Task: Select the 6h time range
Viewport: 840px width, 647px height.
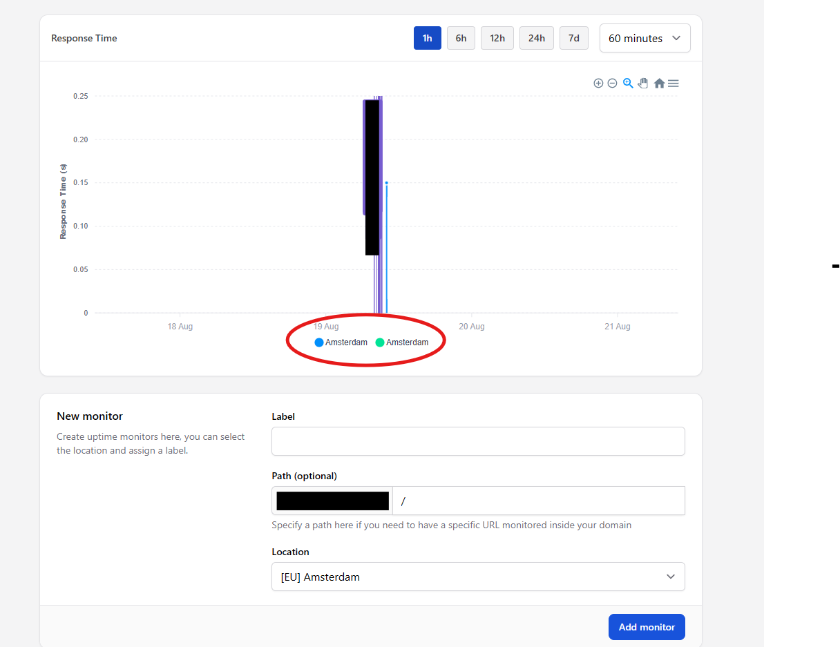Action: [461, 38]
